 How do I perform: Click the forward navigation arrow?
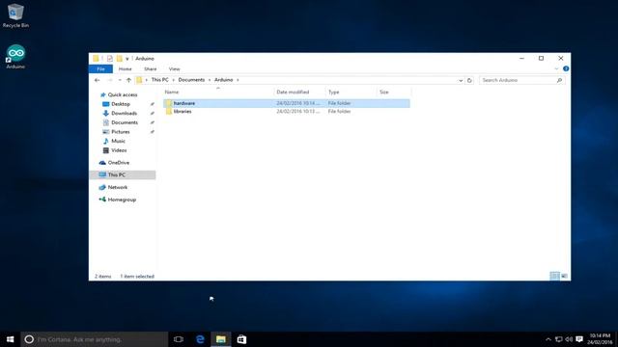tap(110, 80)
